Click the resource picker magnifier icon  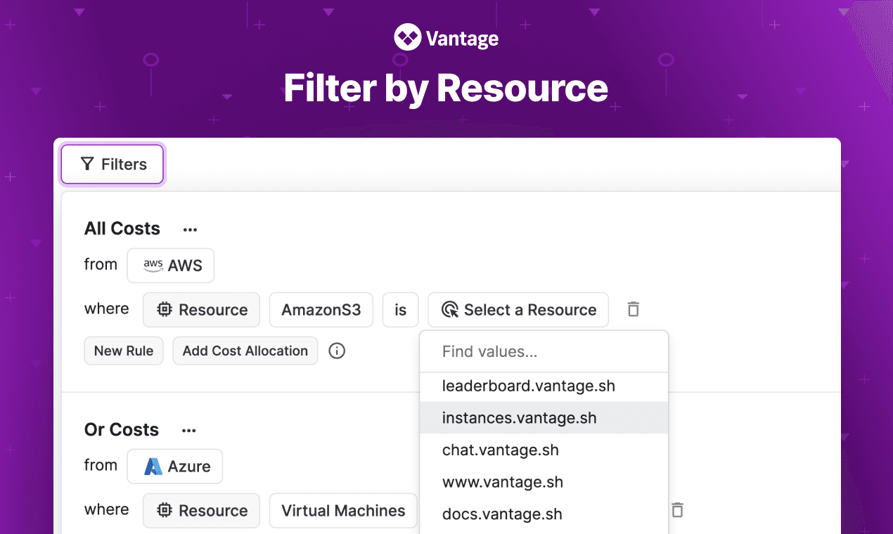pyautogui.click(x=450, y=309)
